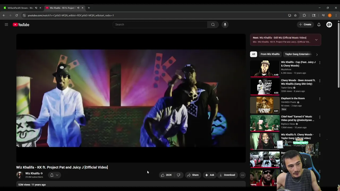This screenshot has height=191, width=340.
Task: Click the search magnifier button
Action: pos(213,24)
